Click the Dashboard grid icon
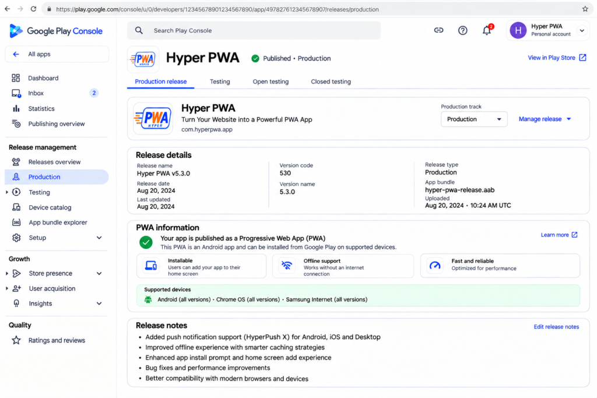The image size is (597, 398). (16, 78)
